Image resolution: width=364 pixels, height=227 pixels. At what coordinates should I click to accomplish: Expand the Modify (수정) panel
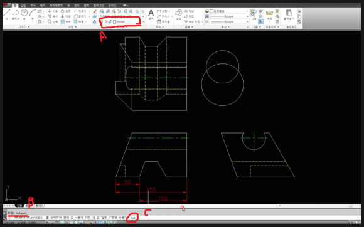pos(72,27)
